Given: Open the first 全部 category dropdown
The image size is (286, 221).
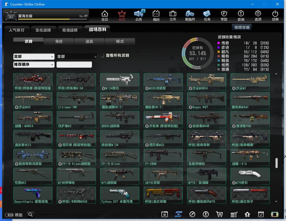Looking at the screenshot, I should tap(34, 56).
